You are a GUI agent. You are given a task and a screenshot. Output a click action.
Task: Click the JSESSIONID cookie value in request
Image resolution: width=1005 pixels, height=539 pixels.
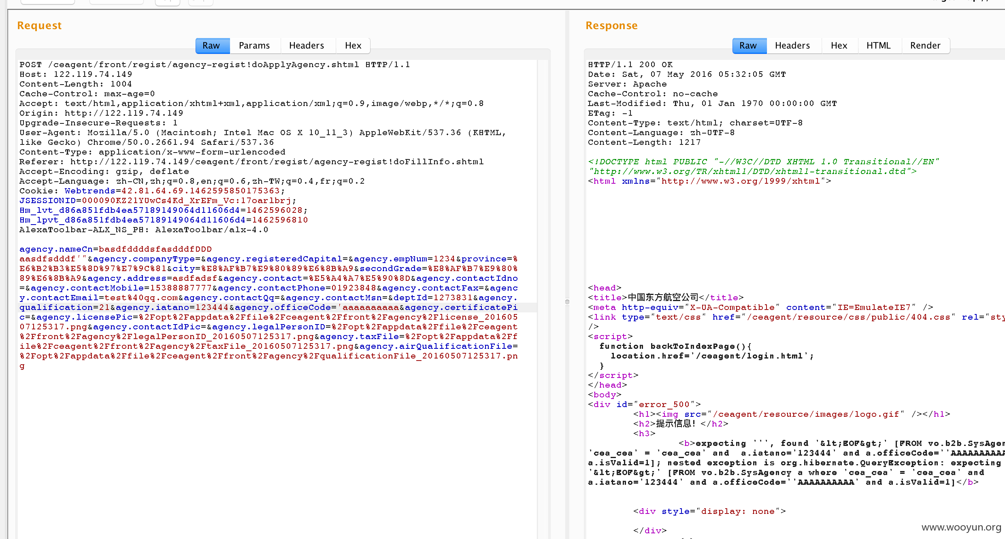(x=189, y=201)
